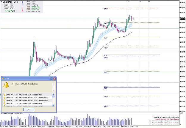Click 'SONIC R SYSTEM FFCAL HEADLINES' heading

coord(166,117)
